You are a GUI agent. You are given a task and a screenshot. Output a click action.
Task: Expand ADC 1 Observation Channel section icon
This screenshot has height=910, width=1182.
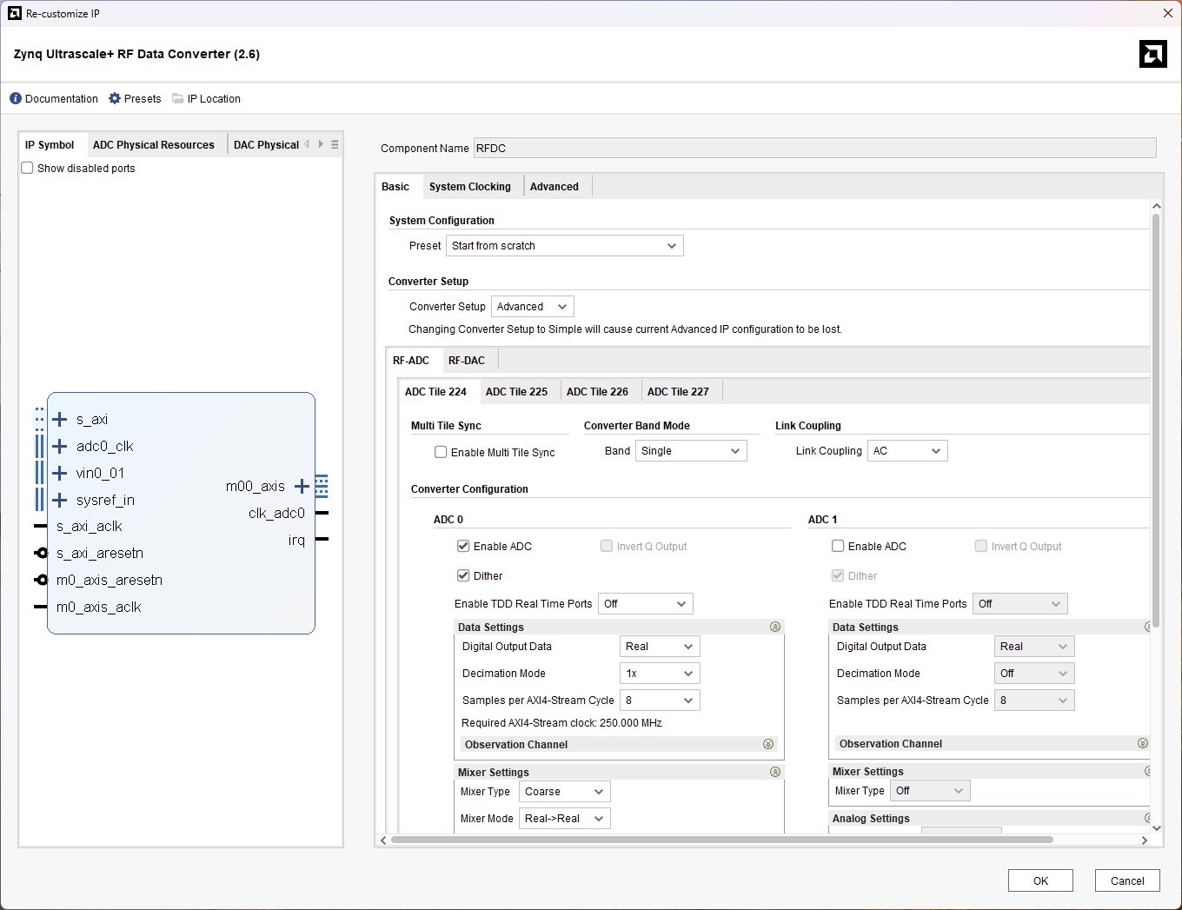click(x=1143, y=743)
